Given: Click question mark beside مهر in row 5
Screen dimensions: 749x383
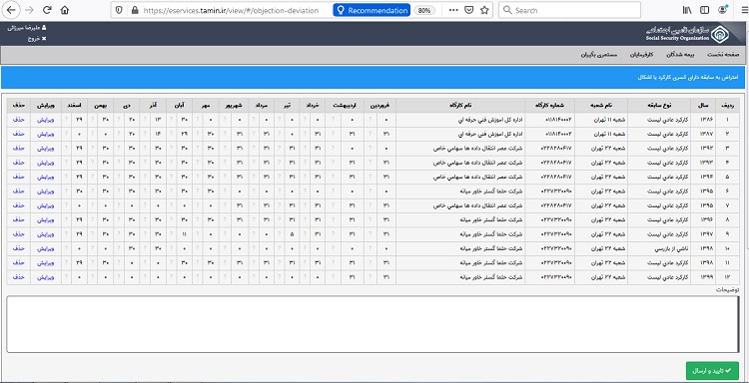Looking at the screenshot, I should pyautogui.click(x=198, y=177).
